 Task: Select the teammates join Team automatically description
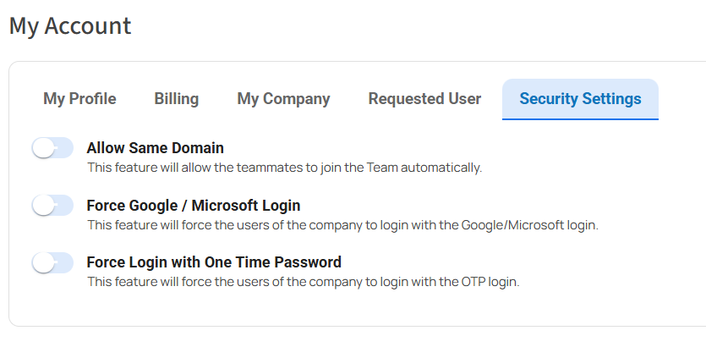tap(285, 168)
